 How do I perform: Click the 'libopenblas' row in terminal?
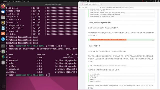[x=42, y=69]
